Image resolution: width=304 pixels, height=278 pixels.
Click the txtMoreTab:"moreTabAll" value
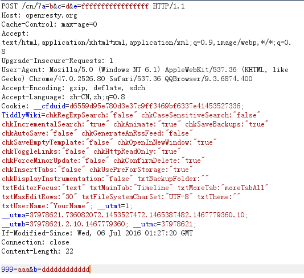[223, 188]
